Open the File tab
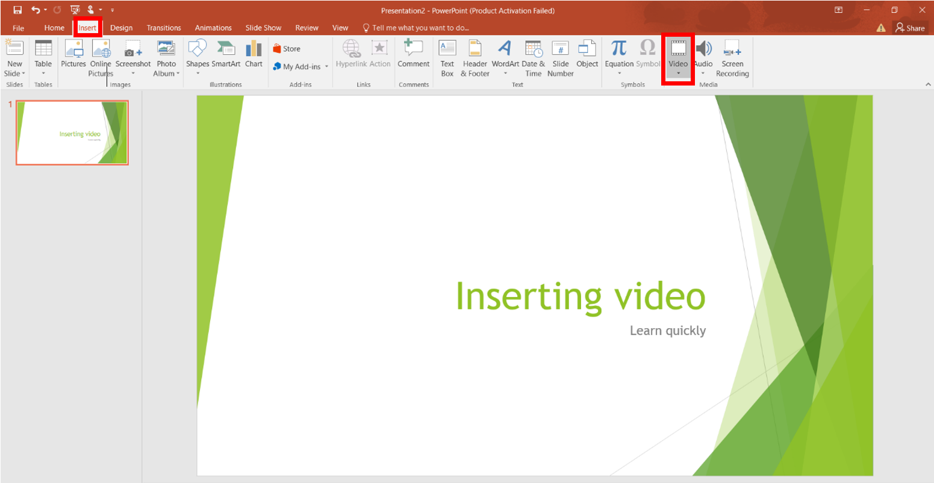The image size is (934, 483). click(x=19, y=28)
